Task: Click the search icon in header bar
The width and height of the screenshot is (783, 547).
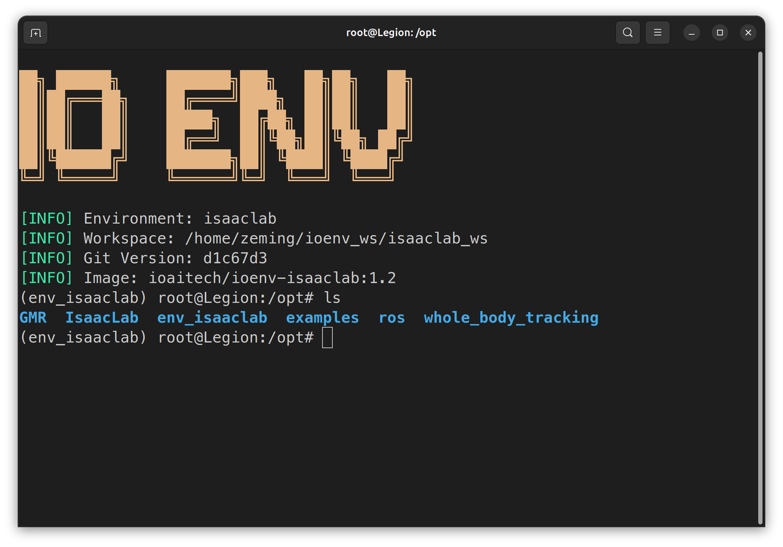Action: pos(628,32)
